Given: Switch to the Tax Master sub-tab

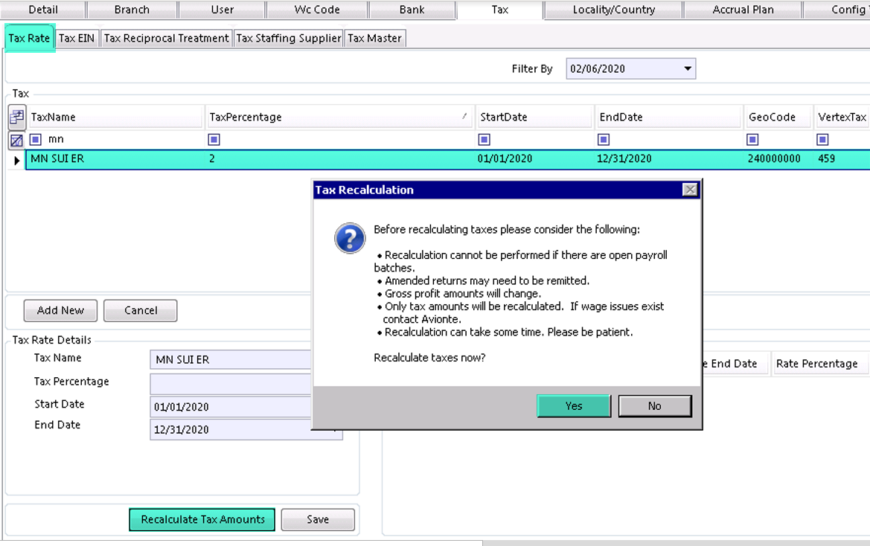Looking at the screenshot, I should pyautogui.click(x=374, y=38).
